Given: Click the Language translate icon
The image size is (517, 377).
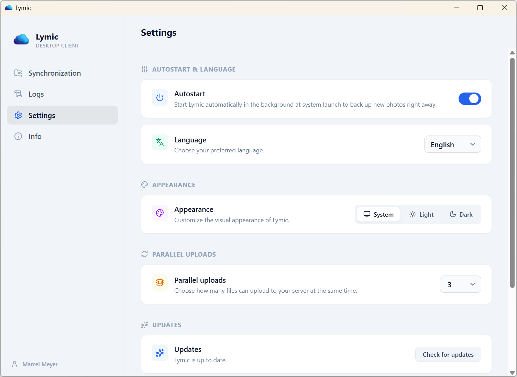Looking at the screenshot, I should pyautogui.click(x=160, y=142).
